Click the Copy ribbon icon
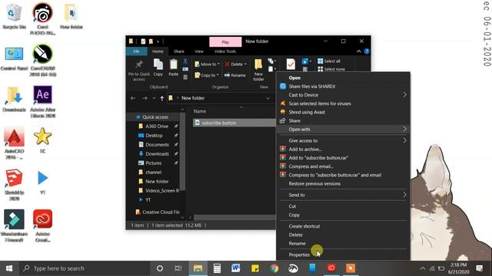 coord(158,67)
